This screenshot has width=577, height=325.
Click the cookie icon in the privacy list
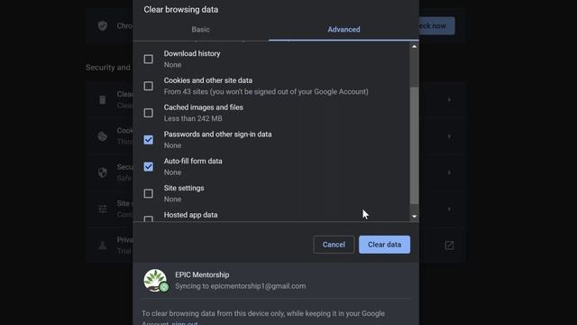coord(103,136)
